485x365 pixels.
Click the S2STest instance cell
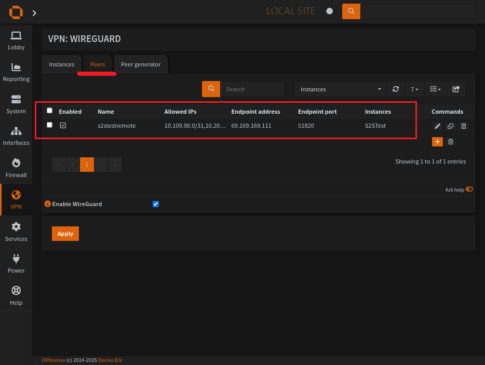point(375,126)
